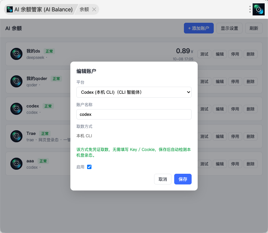Open 显示设置 display settings
Viewport: 268px width, 233px height.
pos(229,28)
